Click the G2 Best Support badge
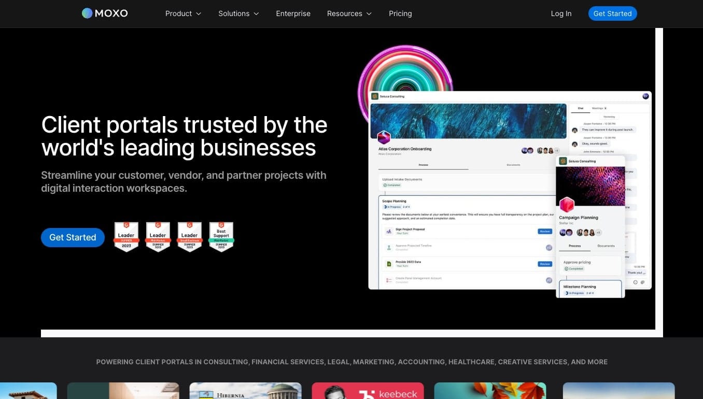 [221, 237]
